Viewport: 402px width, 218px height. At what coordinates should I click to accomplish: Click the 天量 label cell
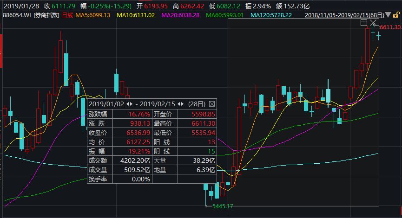click(165, 160)
